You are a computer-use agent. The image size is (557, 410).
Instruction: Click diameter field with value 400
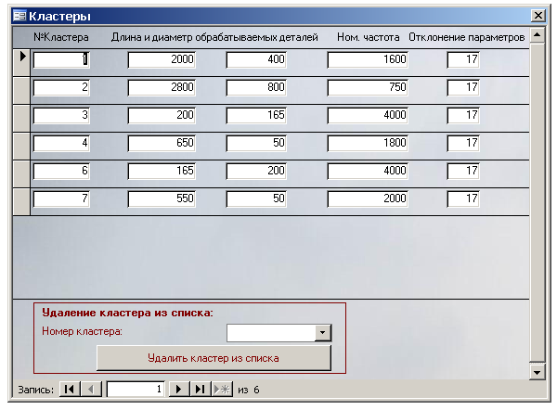click(256, 59)
